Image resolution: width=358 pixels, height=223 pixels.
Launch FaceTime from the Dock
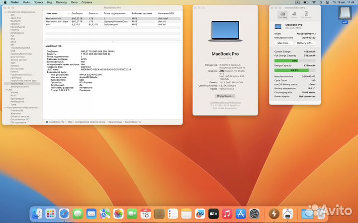[x=132, y=214]
